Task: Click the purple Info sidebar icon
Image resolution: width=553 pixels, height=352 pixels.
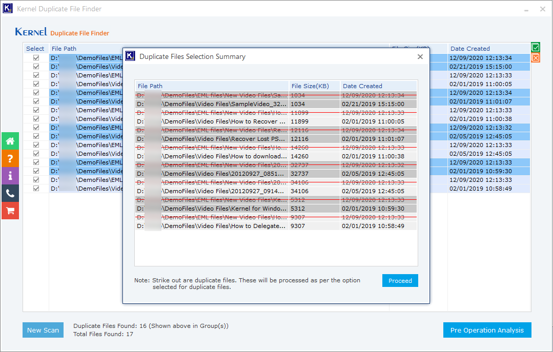Action: point(10,176)
